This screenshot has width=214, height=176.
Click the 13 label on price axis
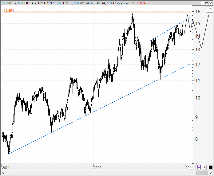198,50
